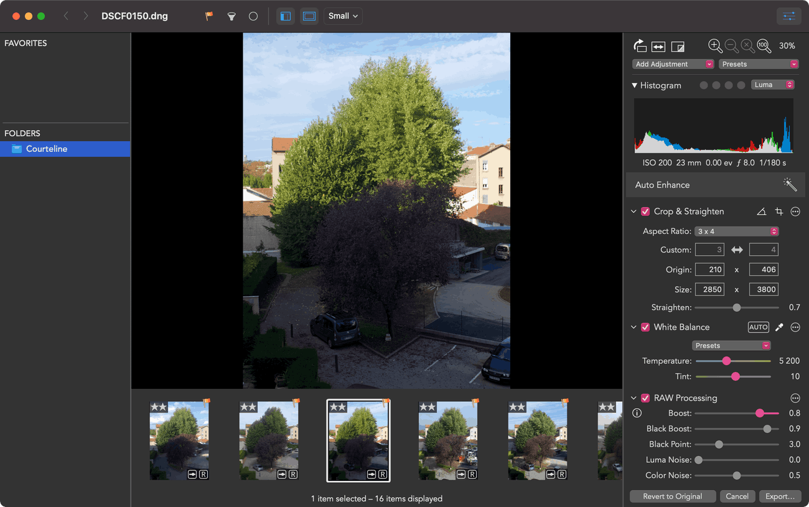The image size is (809, 507).
Task: Toggle the RAW Processing checkbox
Action: pos(645,398)
